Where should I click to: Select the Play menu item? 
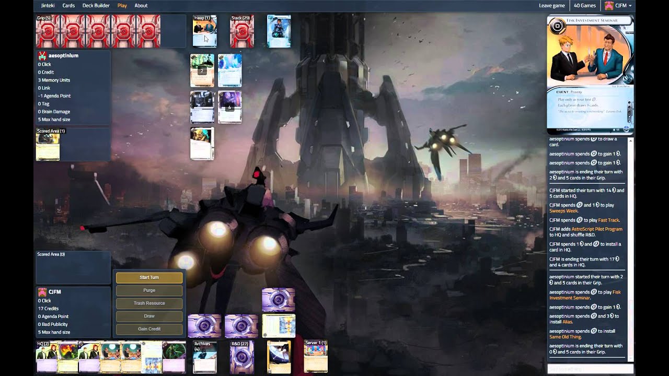122,6
